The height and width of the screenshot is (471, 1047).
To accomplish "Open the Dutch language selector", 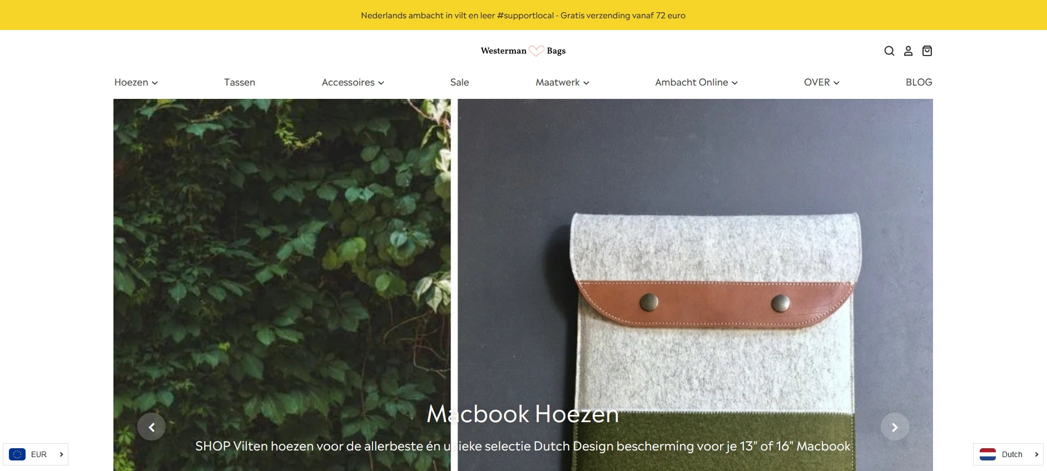I will pos(1008,454).
